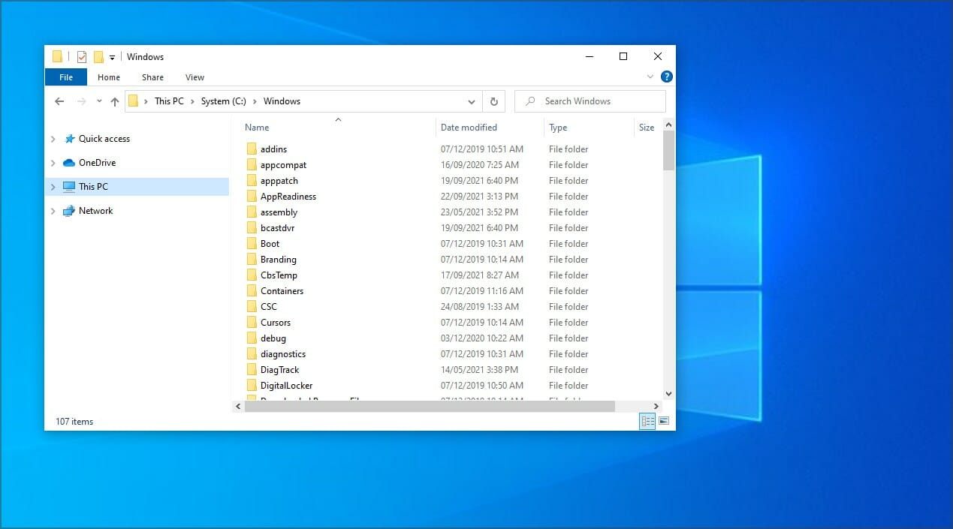Screen dimensions: 953x529
Task: Expand the ribbon using the chevron
Action: [650, 77]
